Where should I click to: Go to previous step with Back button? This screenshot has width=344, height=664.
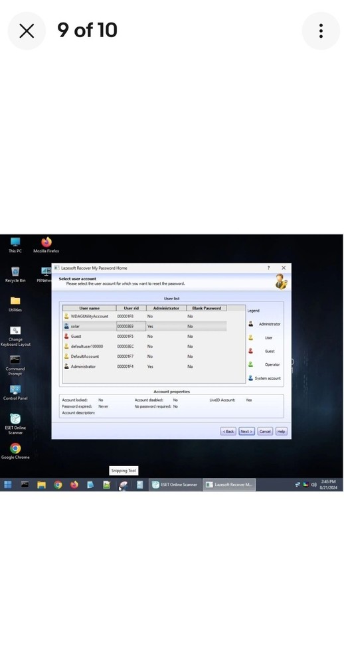(228, 432)
